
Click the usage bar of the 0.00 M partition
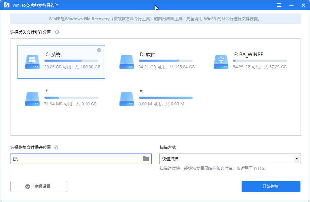tap(166, 98)
